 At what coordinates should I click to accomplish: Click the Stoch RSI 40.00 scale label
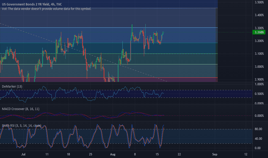(x=258, y=138)
